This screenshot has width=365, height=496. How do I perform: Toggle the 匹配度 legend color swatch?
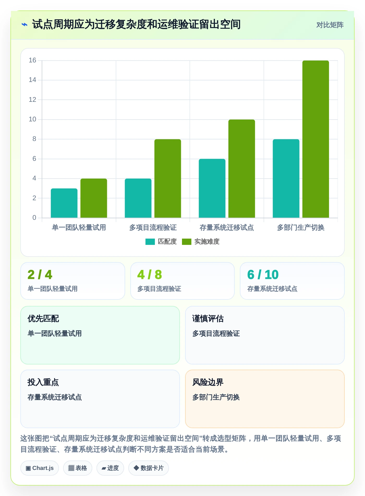pyautogui.click(x=150, y=242)
